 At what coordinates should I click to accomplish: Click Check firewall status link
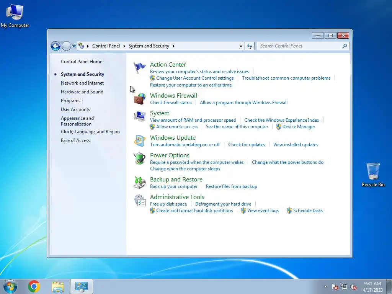click(x=171, y=103)
